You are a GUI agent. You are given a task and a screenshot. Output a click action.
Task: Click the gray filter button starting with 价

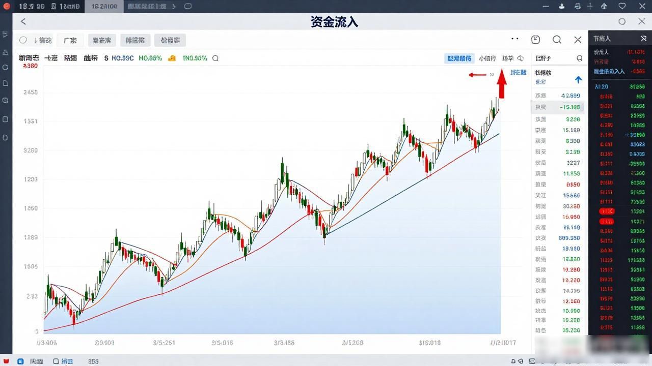170,40
